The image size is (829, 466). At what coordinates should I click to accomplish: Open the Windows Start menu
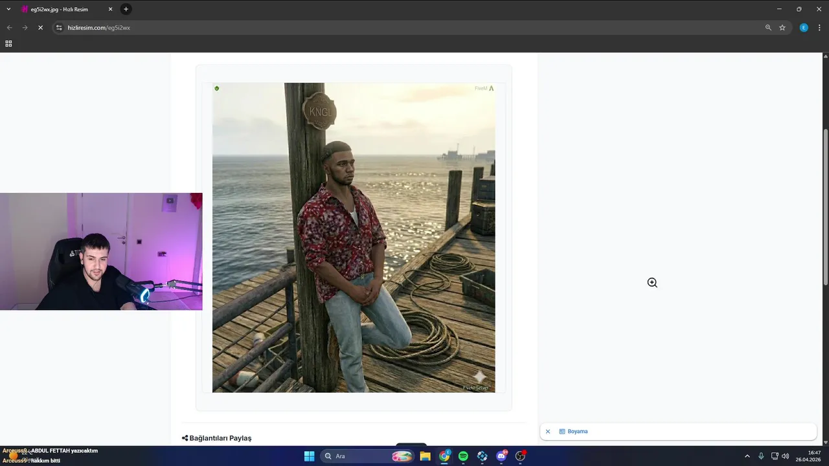click(x=309, y=456)
